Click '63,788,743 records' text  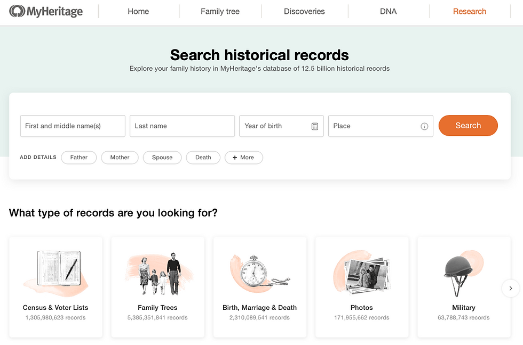(x=464, y=318)
